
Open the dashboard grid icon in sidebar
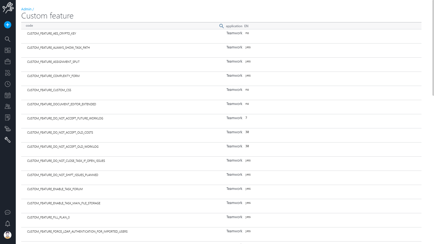pos(8,50)
